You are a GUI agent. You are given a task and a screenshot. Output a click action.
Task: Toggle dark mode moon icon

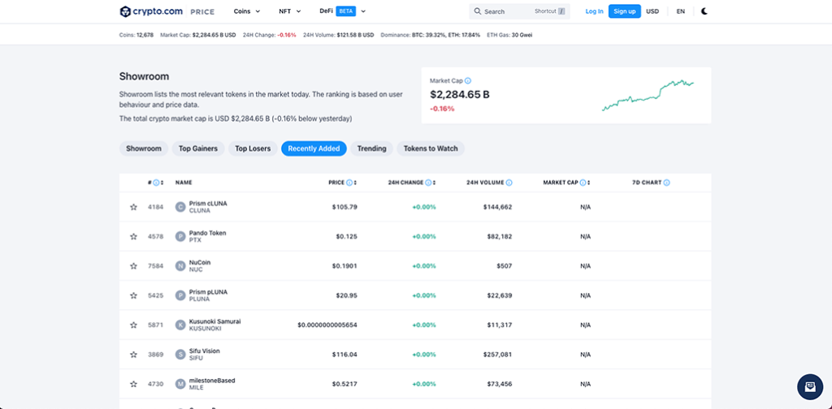click(x=704, y=11)
